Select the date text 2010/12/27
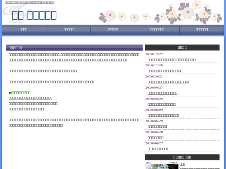Viewport: 226px width, 169px height. pos(154,54)
